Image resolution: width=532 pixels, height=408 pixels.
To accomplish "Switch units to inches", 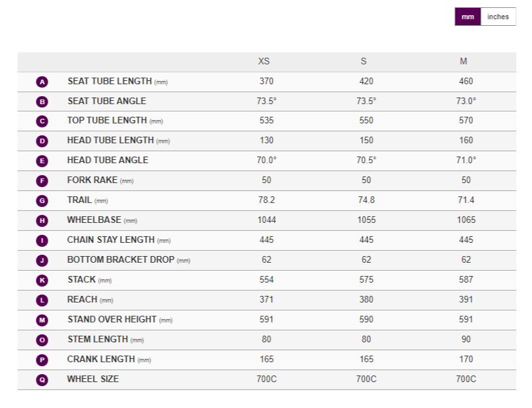I will click(498, 17).
